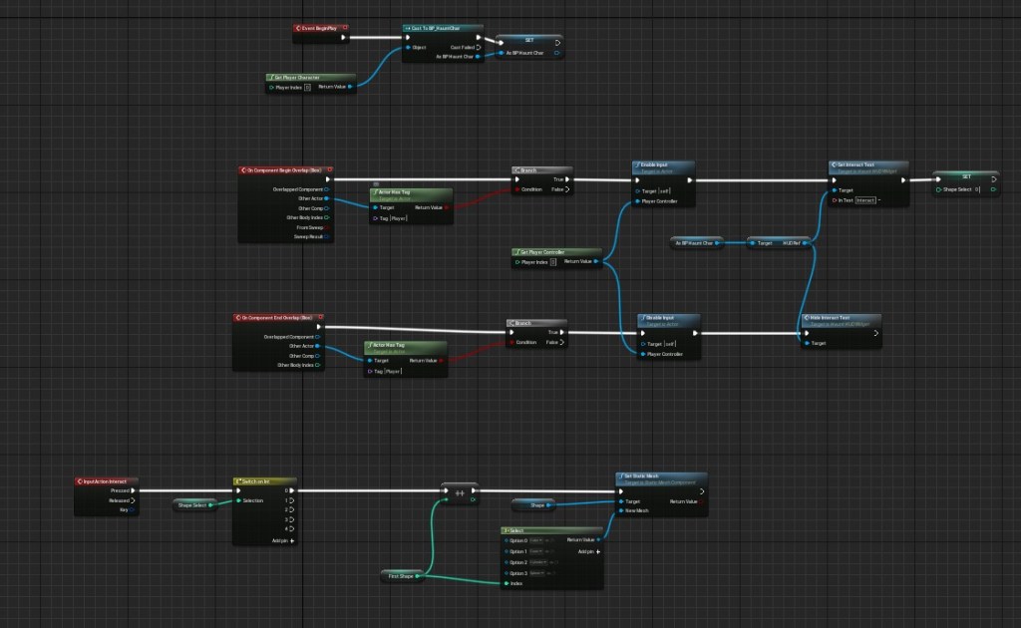Click From Sweep boolean pin on Begin Overlap
The image size is (1021, 628).
(327, 228)
